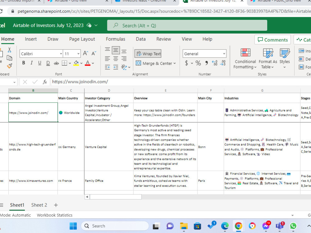Apply Comma Style icon
311x233 pixels.
(207, 63)
